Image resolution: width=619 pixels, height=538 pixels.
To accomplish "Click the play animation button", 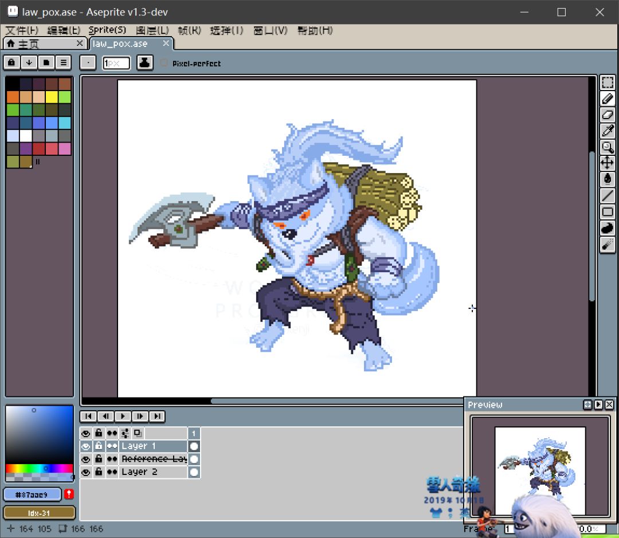I will point(123,416).
